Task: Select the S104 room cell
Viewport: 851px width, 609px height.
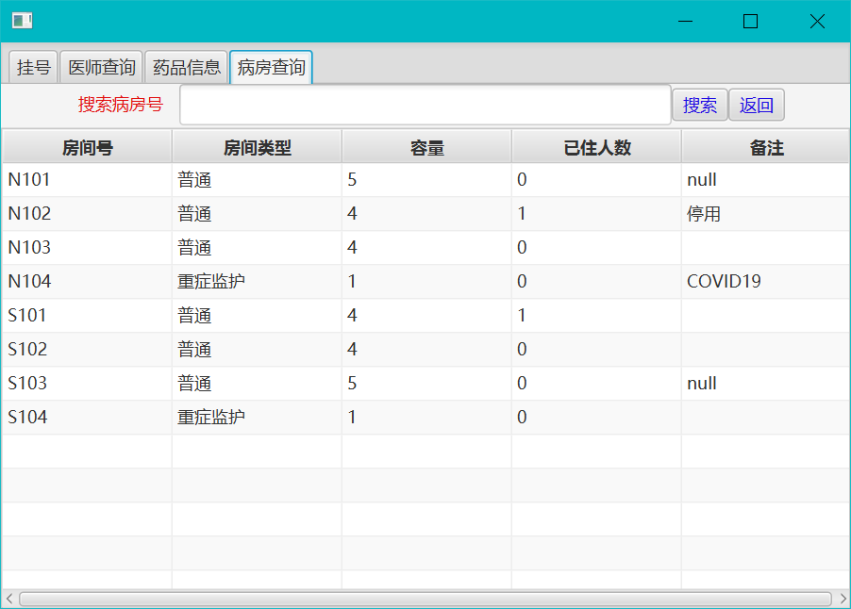Action: coord(87,417)
